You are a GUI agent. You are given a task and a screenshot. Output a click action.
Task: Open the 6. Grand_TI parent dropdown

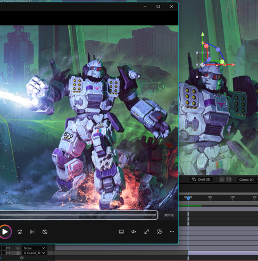coord(34,253)
